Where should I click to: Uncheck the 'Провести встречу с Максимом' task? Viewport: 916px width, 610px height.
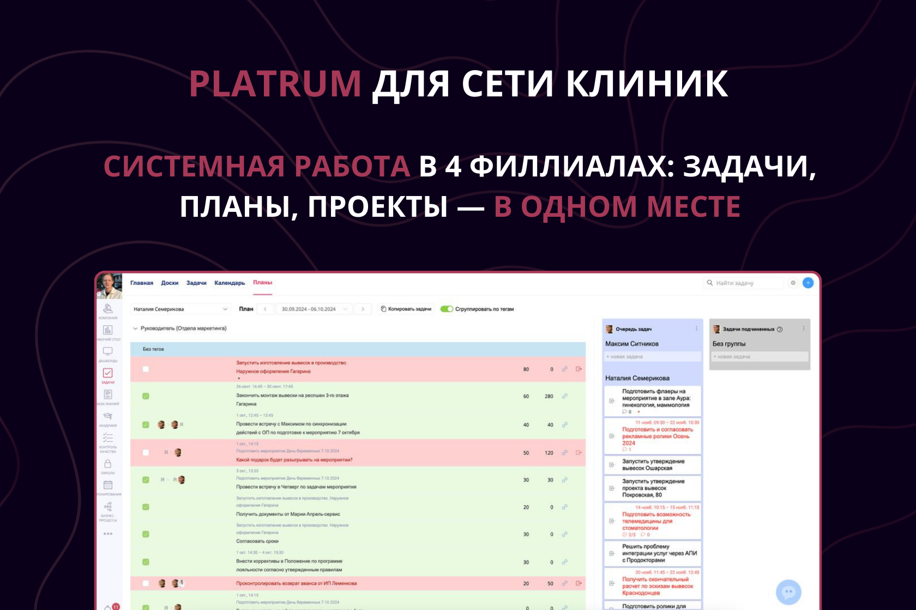[146, 425]
